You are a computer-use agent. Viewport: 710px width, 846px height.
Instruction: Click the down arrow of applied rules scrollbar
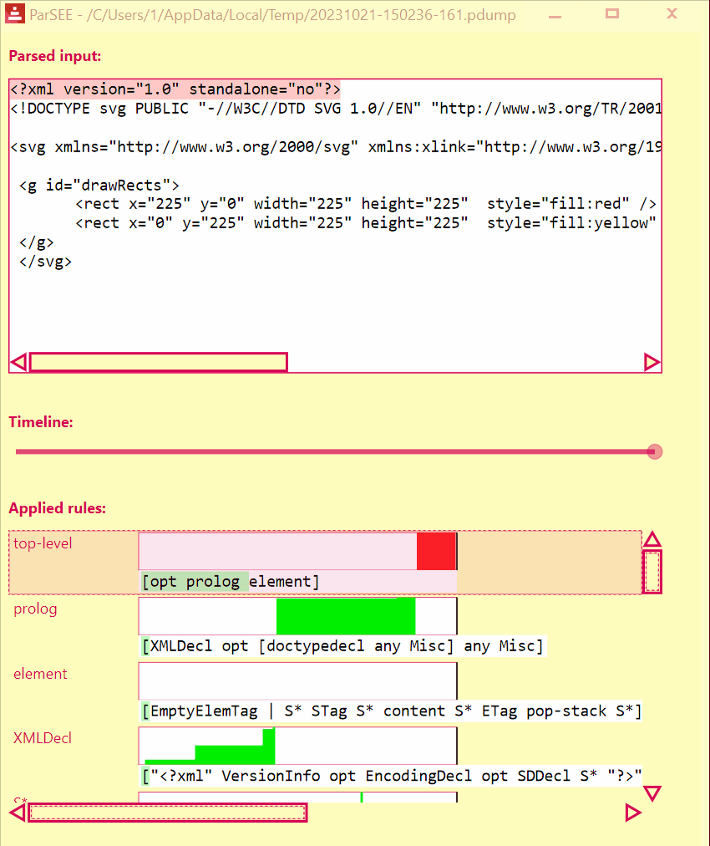click(652, 793)
